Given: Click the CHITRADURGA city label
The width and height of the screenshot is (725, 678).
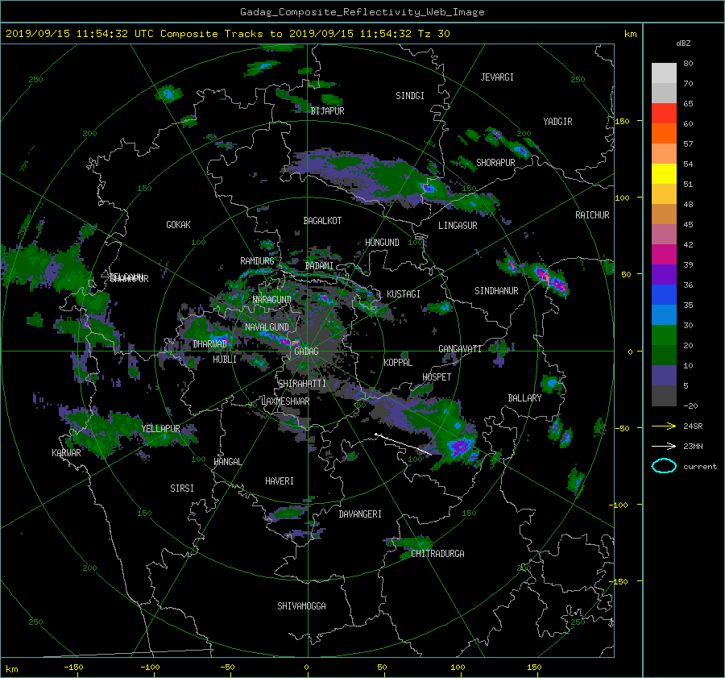Looking at the screenshot, I should click(438, 554).
